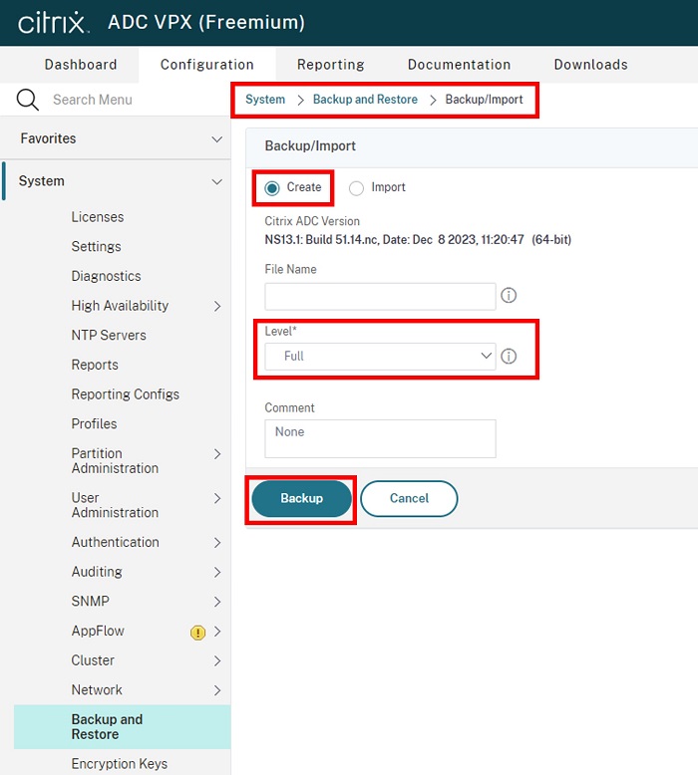
Task: Open Authentication in the sidebar
Action: click(116, 542)
